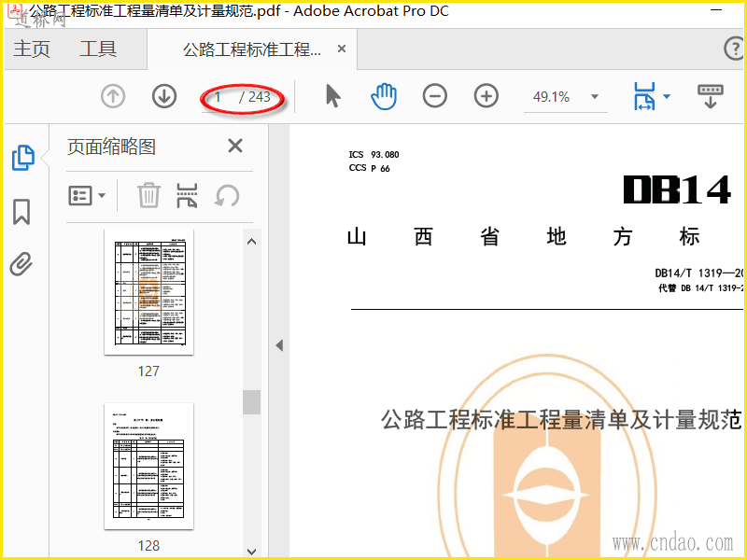Switch to the 工具 tab
The width and height of the screenshot is (747, 560).
pos(98,49)
